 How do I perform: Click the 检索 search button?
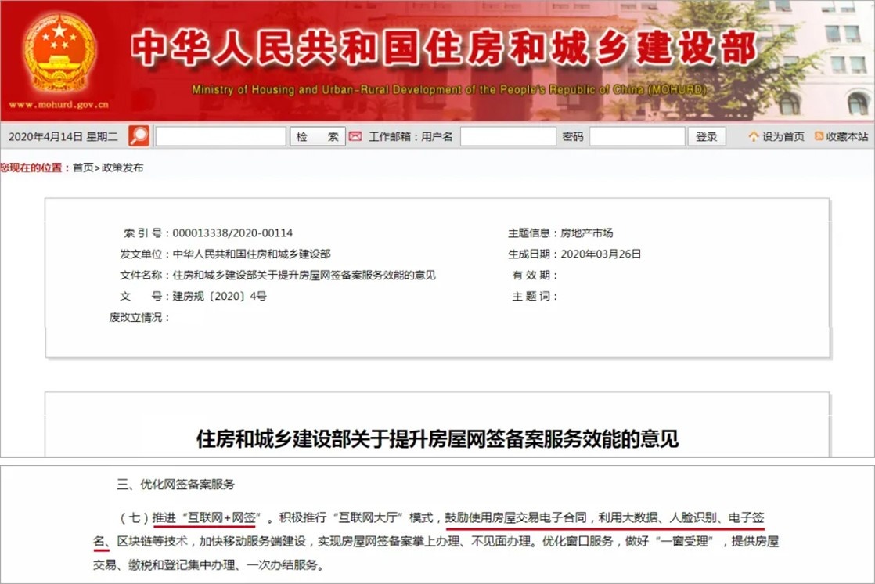click(x=318, y=136)
